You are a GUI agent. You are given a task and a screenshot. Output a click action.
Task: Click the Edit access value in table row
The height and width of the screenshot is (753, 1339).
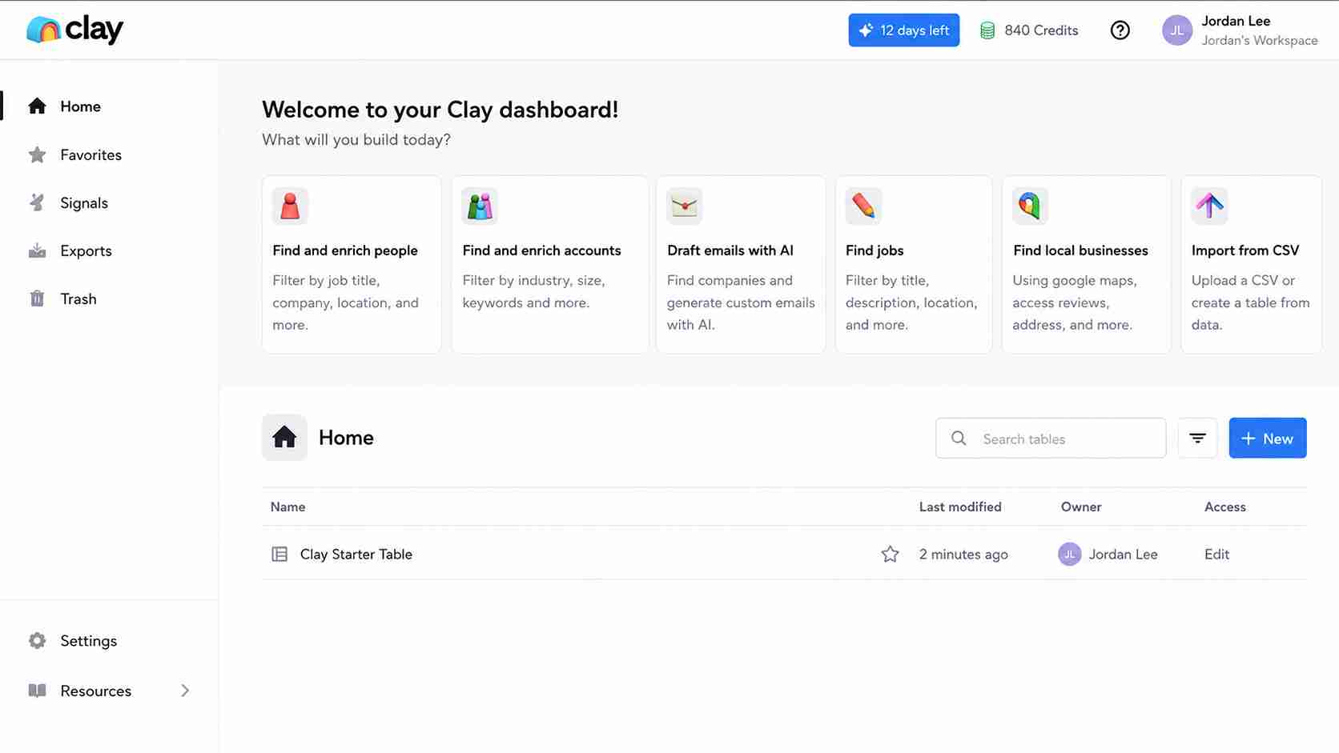click(1216, 554)
